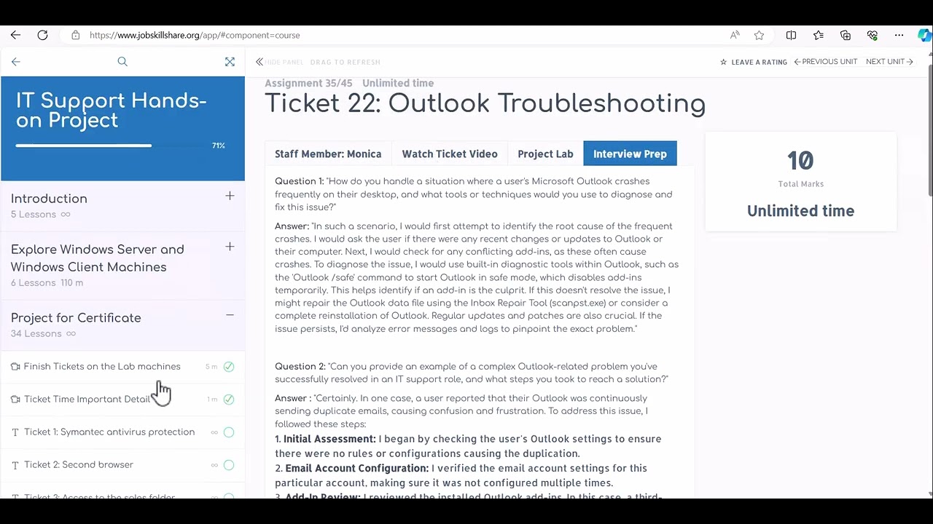Mark Ticket 1 Symantec lesson circle complete
Viewport: 933px width, 524px height.
tap(229, 432)
